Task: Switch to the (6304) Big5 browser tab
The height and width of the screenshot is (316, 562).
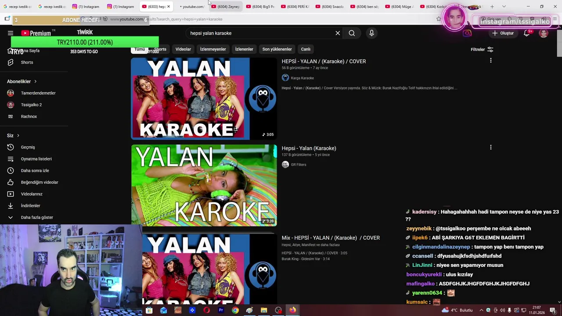Action: pos(261,7)
